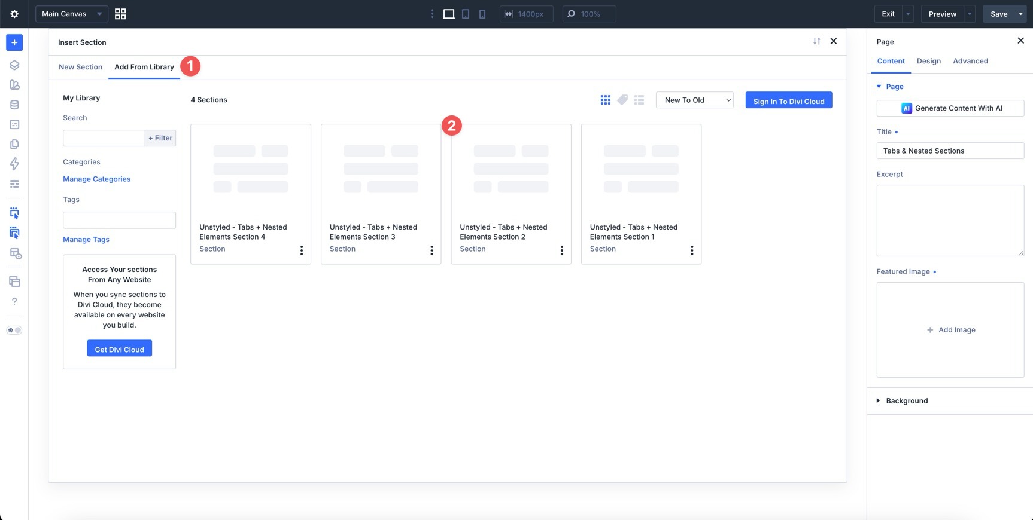1033x520 pixels.
Task: Click the 100% zoom field
Action: tap(590, 14)
